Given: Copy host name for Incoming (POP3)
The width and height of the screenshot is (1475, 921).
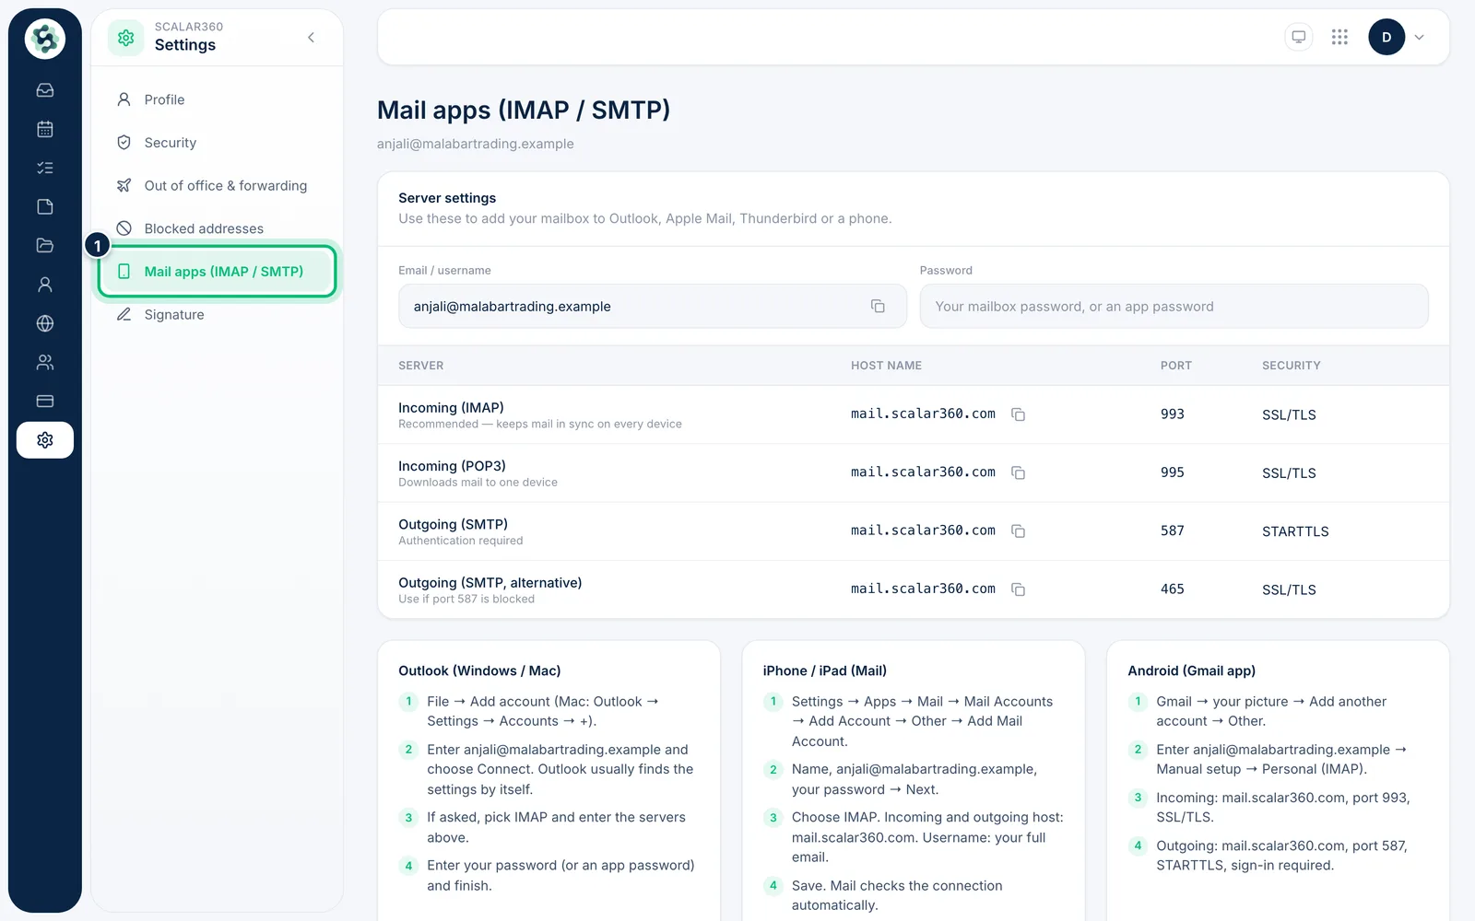Looking at the screenshot, I should (1018, 472).
